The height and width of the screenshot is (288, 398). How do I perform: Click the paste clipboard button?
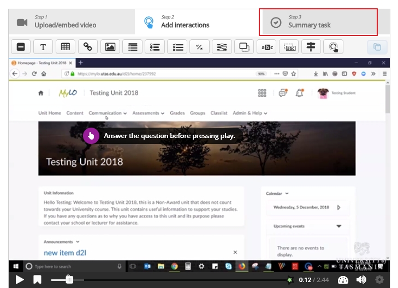click(377, 47)
